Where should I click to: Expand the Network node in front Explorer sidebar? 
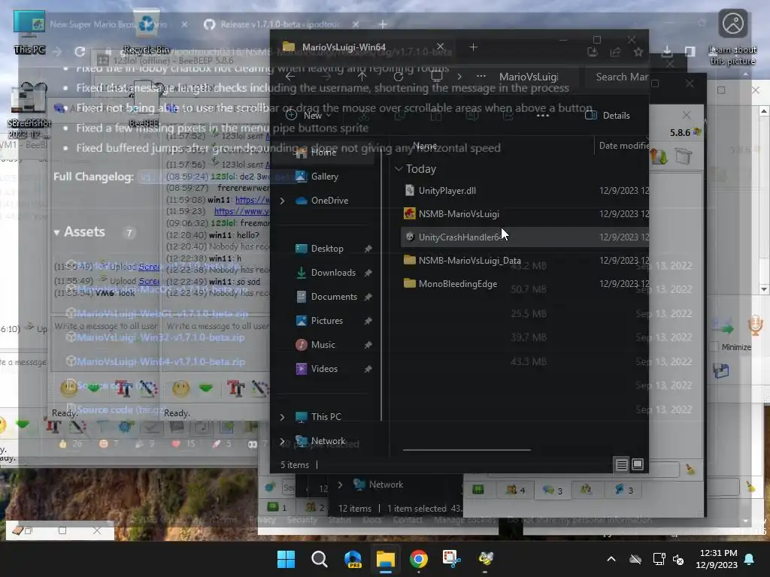point(283,440)
